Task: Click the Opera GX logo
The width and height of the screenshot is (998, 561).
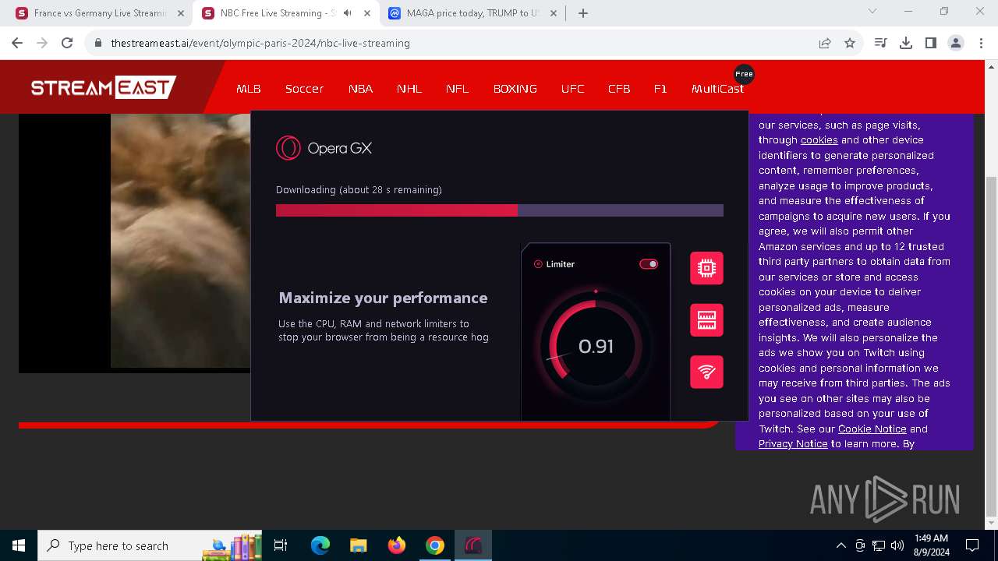Action: coord(324,148)
